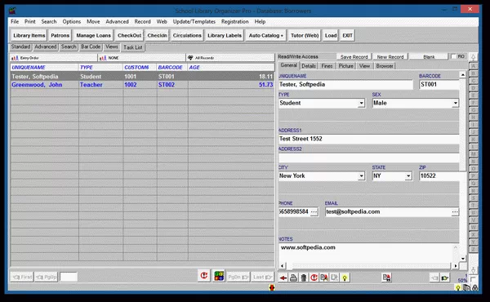Click the trash can delete icon
Image resolution: width=490 pixels, height=302 pixels.
point(304,278)
